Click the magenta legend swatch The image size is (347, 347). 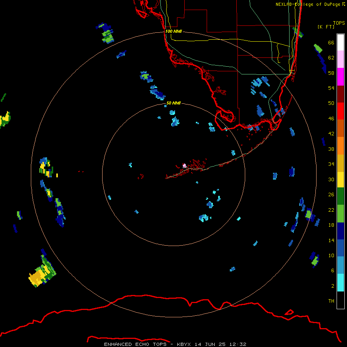pyautogui.click(x=340, y=77)
